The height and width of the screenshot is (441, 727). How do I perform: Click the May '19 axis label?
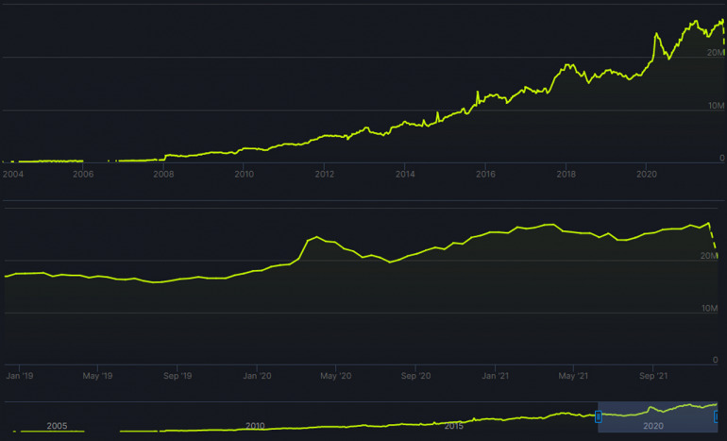pyautogui.click(x=97, y=376)
